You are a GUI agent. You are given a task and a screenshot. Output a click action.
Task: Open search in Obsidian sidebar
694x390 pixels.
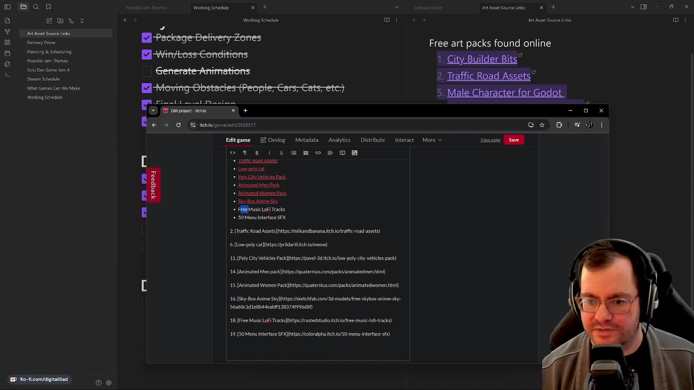click(36, 6)
